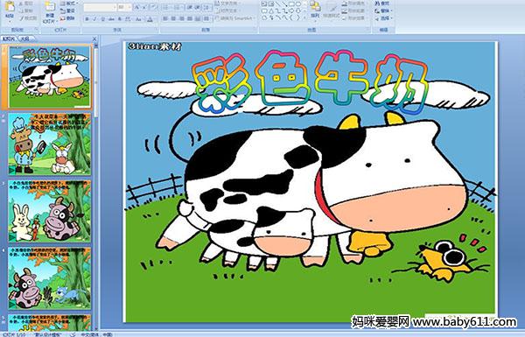Click the bulleted list icon

[166, 7]
